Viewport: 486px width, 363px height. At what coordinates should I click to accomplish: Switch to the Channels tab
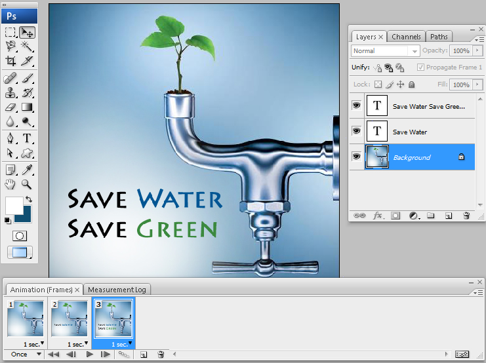click(x=407, y=37)
